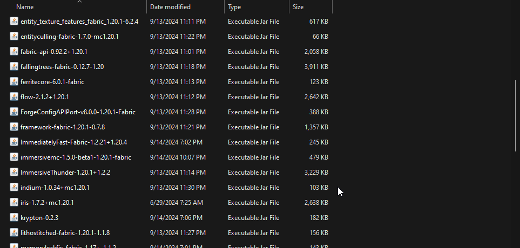Image resolution: width=520 pixels, height=248 pixels.
Task: Sort files by the Name column header
Action: pyautogui.click(x=25, y=8)
